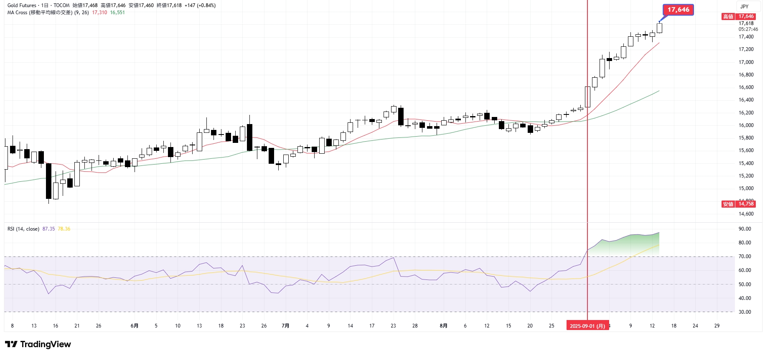Click the 8月 label on time axis
The image size is (765, 353).
(x=443, y=326)
